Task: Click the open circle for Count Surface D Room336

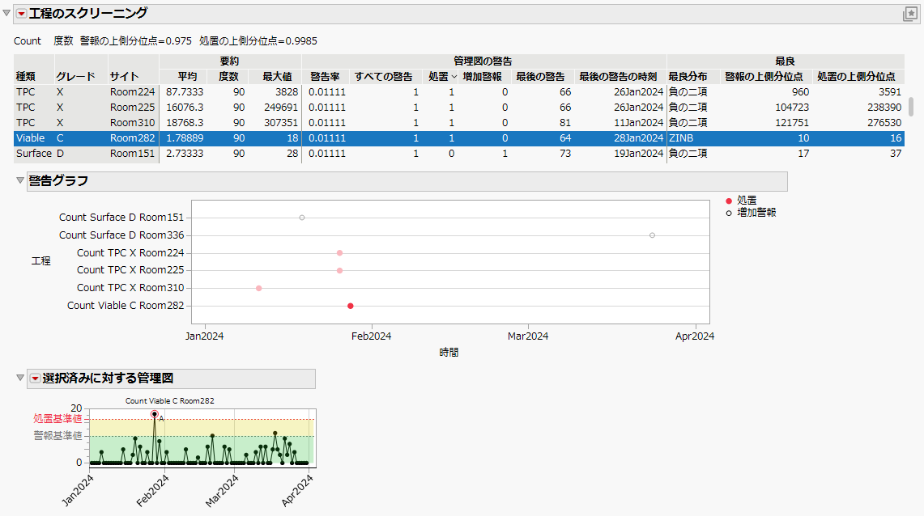Action: click(x=653, y=235)
